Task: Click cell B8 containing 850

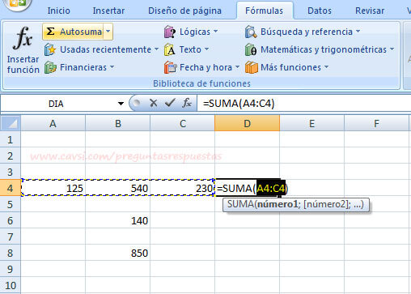Action: point(118,253)
